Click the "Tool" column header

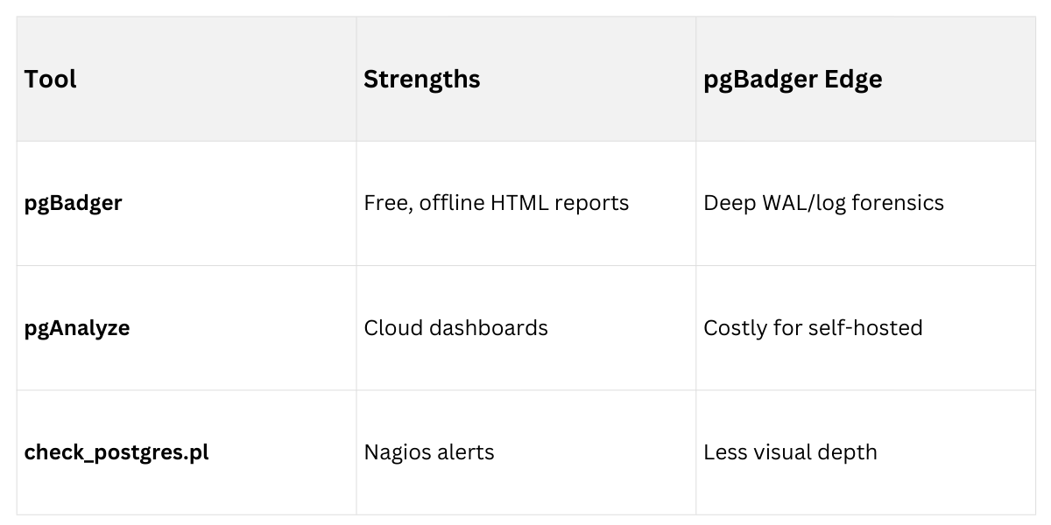(51, 80)
